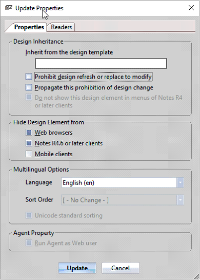
Task: Click the No Change sort order field
Action: pos(123,200)
